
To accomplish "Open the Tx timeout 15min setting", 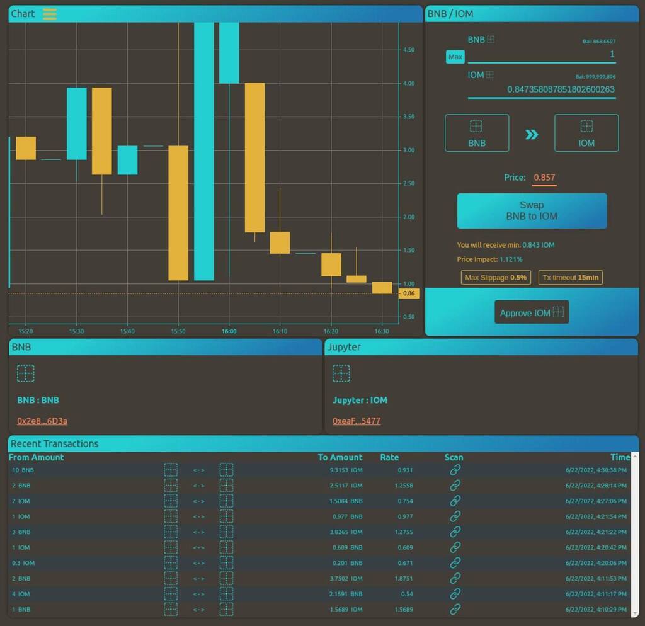I will click(x=570, y=278).
